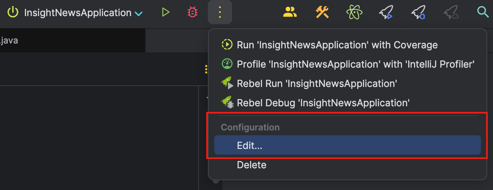Choose Rebel Run 'InsightNewsApplication' menu item
Image resolution: width=493 pixels, height=190 pixels.
pos(348,83)
